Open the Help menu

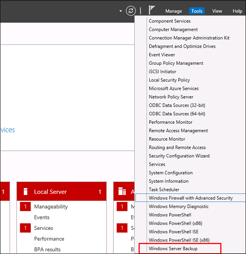[237, 11]
